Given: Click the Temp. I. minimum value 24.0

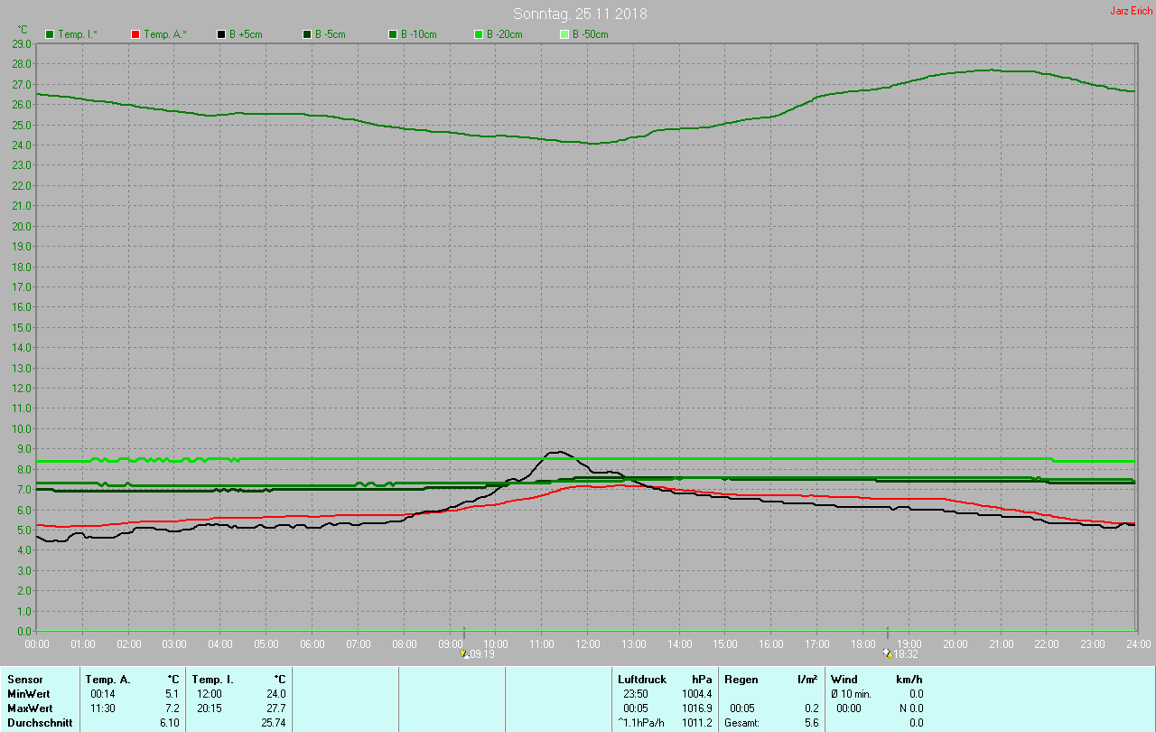Looking at the screenshot, I should (275, 694).
